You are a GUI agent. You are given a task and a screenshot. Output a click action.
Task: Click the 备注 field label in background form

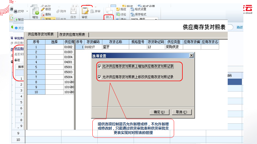(17, 60)
